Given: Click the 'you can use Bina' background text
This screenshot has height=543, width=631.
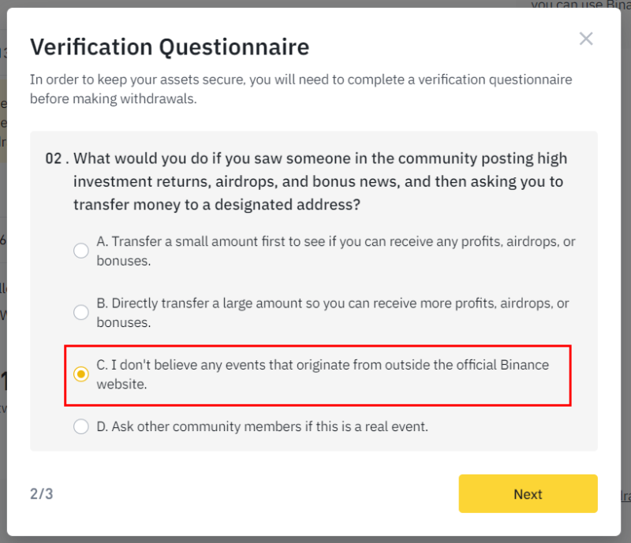Looking at the screenshot, I should coord(581,5).
